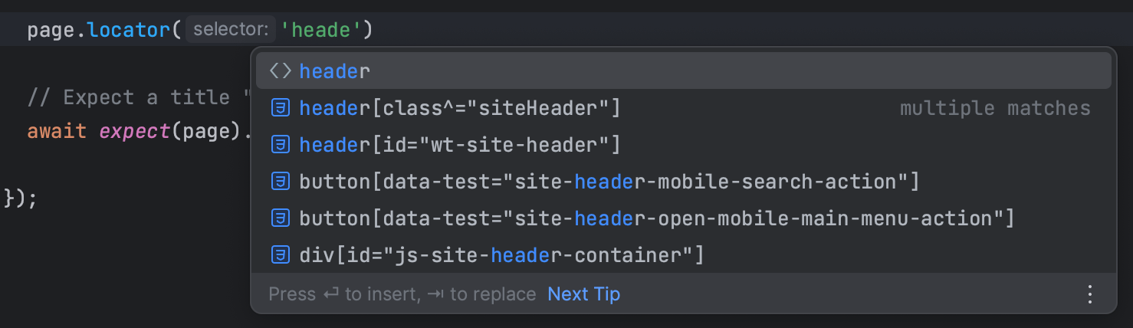Pick header[id="wt-site-header"] completion
The width and height of the screenshot is (1133, 328).
pyautogui.click(x=683, y=145)
